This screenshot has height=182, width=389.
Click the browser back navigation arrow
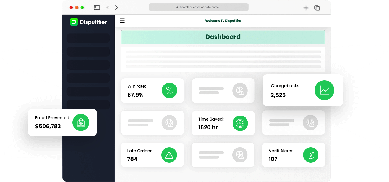pos(108,7)
